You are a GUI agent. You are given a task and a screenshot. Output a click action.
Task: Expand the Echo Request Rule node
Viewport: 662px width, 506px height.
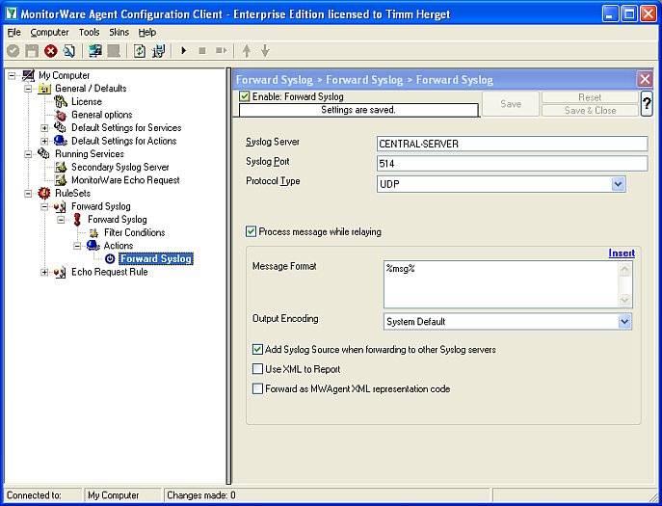(44, 272)
